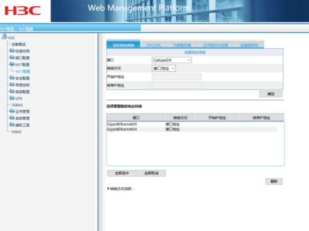The width and height of the screenshot is (309, 231).
Task: Click folder icon beside 快速向导
Action: pos(12,51)
